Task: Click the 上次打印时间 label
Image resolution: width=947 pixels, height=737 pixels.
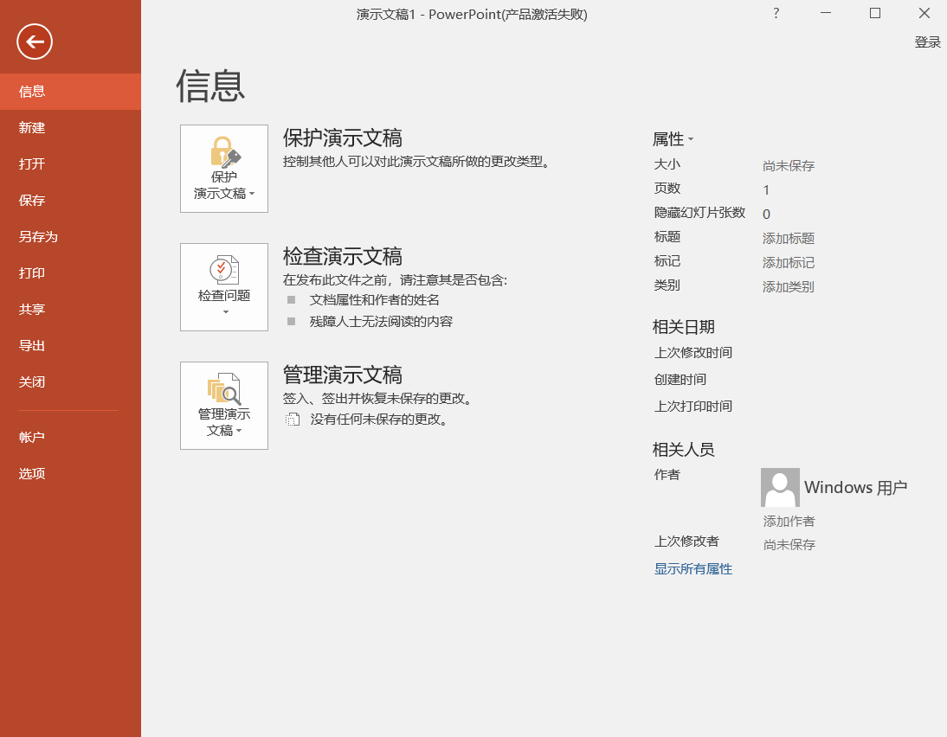Action: point(693,407)
